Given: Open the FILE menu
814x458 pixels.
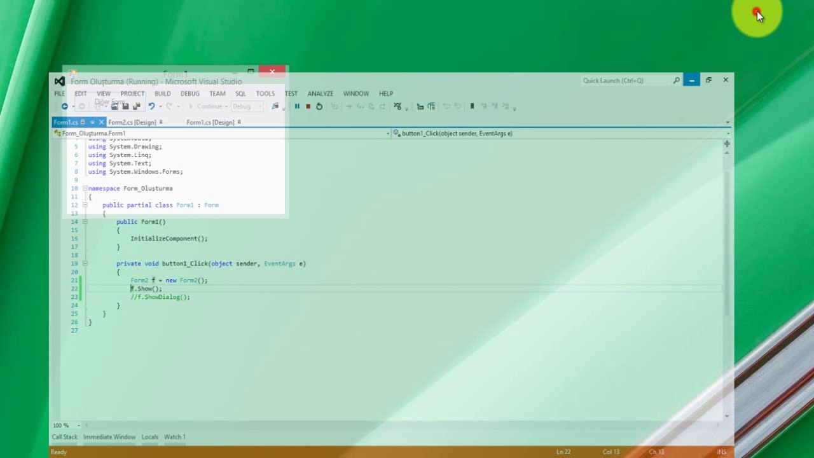Looking at the screenshot, I should [x=59, y=94].
